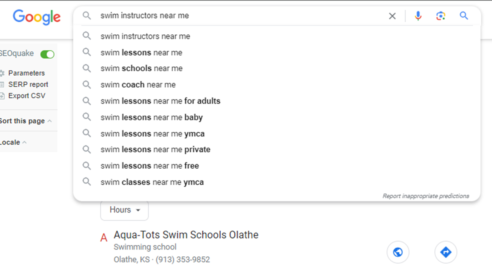Click the blue magnifier search button
The width and height of the screenshot is (492, 267).
tap(464, 16)
